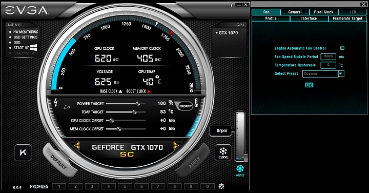Click the BOOST CLOCK red triangle marker
This screenshot has height=193, width=369.
click(x=149, y=91)
